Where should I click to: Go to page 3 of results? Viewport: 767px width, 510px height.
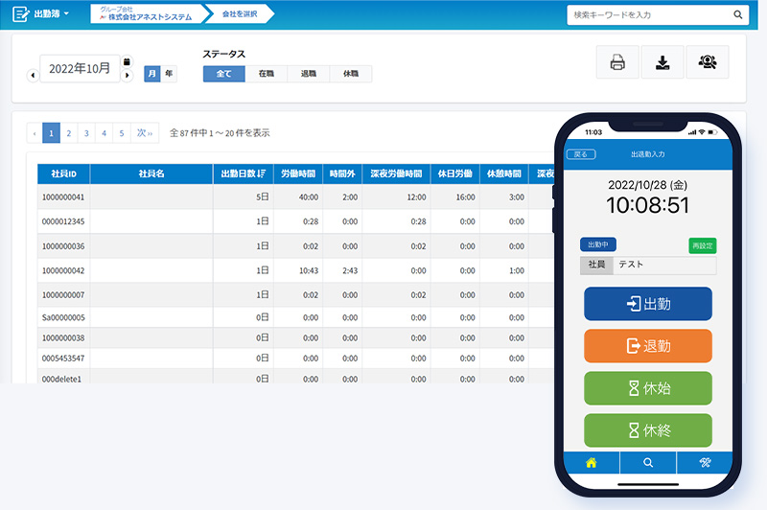pyautogui.click(x=86, y=133)
